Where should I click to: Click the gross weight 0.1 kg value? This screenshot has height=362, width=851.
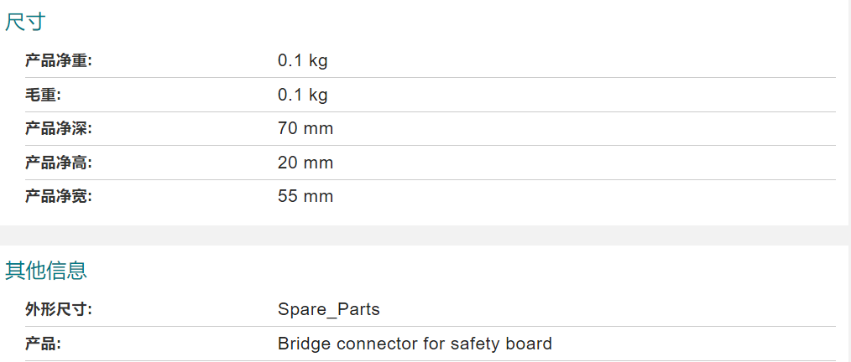(x=303, y=95)
